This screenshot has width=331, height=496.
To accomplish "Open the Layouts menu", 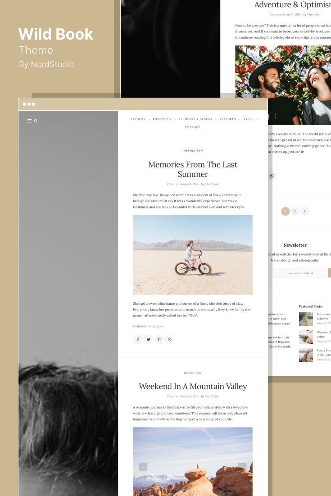I will click(x=138, y=119).
